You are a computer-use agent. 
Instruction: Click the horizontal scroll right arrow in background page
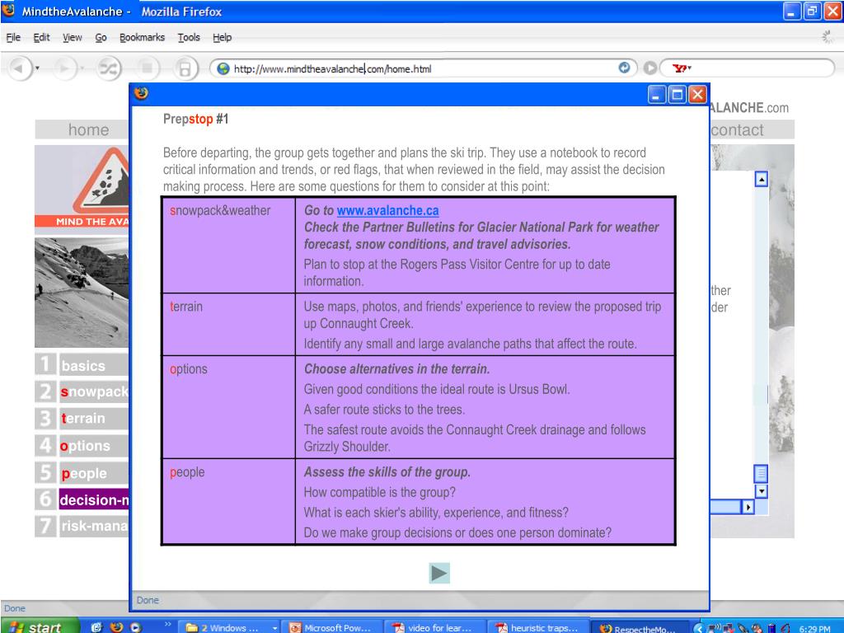[x=748, y=507]
